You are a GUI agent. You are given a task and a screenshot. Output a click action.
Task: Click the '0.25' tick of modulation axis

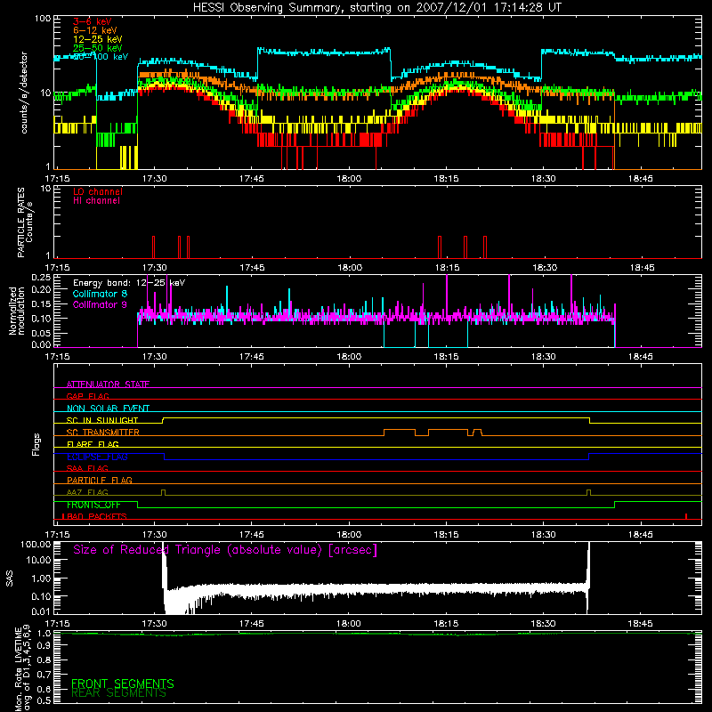[x=42, y=278]
